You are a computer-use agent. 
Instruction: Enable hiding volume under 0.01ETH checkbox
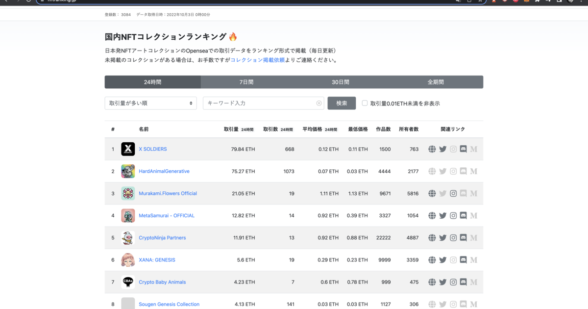tap(365, 103)
